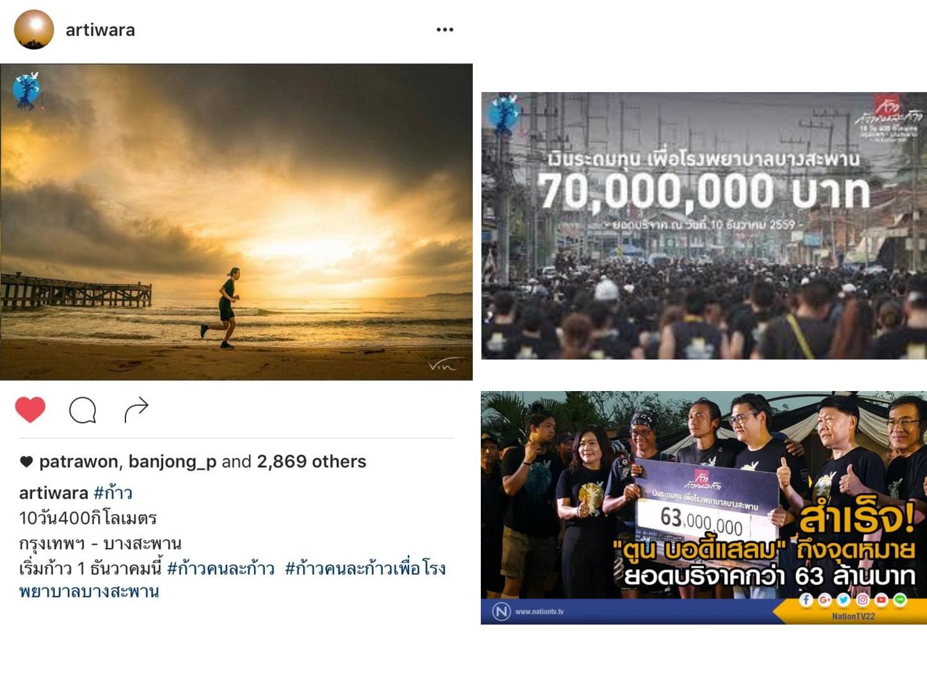927x695 pixels.
Task: Open the artiwara username in the header
Action: click(x=100, y=30)
